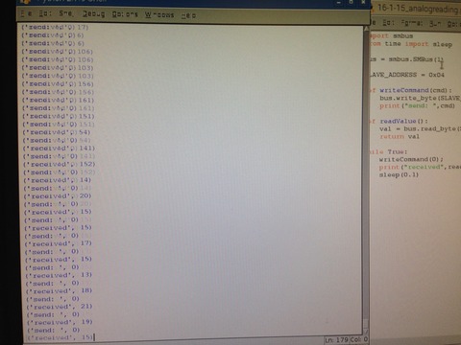
Task: Click the output line received 152
Action: coord(60,164)
